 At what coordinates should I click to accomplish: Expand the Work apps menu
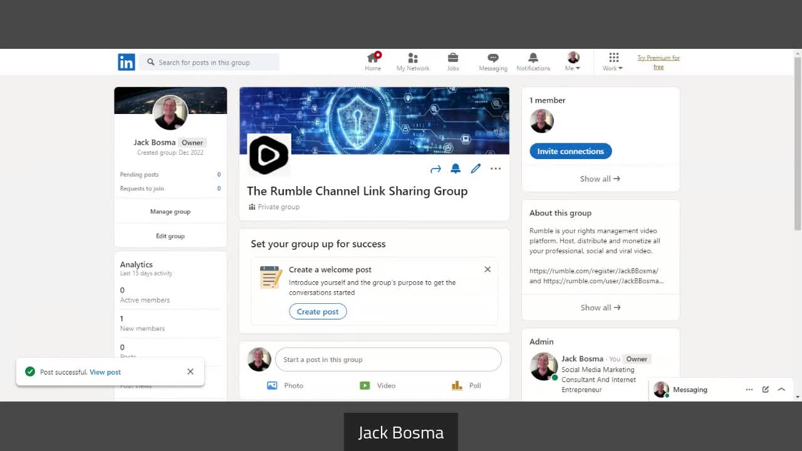pyautogui.click(x=613, y=61)
